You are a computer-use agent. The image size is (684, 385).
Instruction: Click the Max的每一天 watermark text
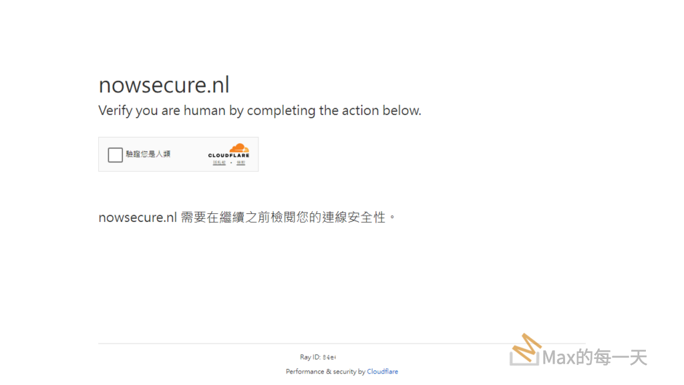[x=594, y=358]
